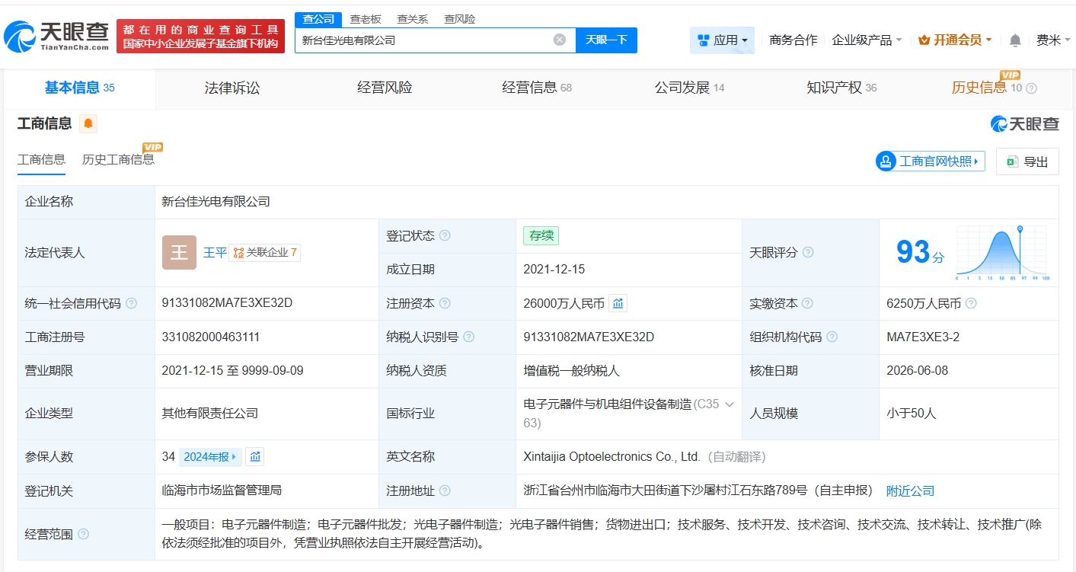Open the 商务合作 link

(x=793, y=40)
